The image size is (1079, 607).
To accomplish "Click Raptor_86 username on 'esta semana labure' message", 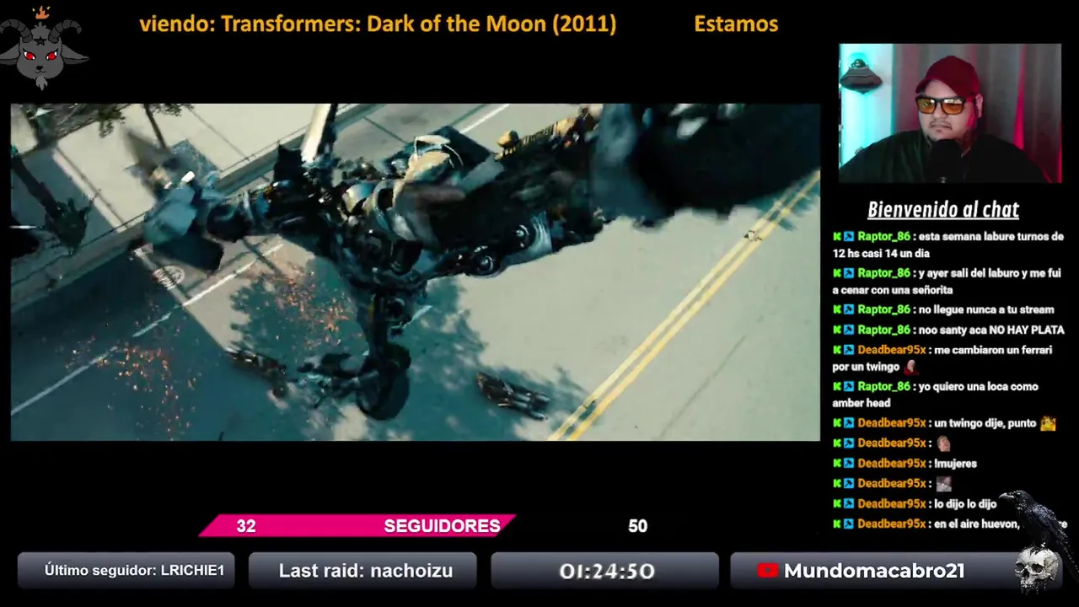I will click(x=883, y=237).
